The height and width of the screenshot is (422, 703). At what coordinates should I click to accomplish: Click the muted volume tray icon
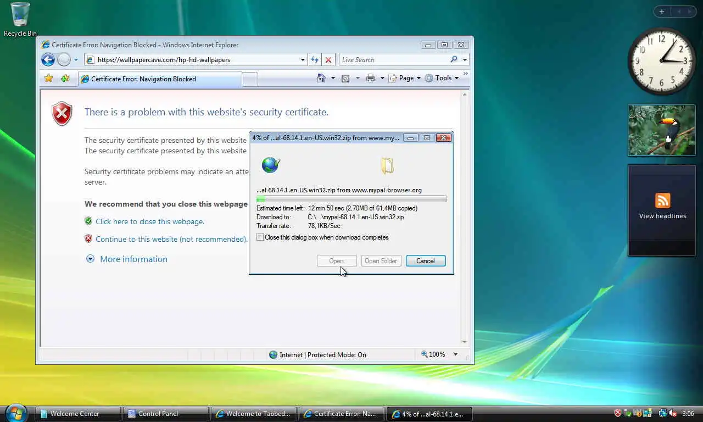[x=672, y=413]
